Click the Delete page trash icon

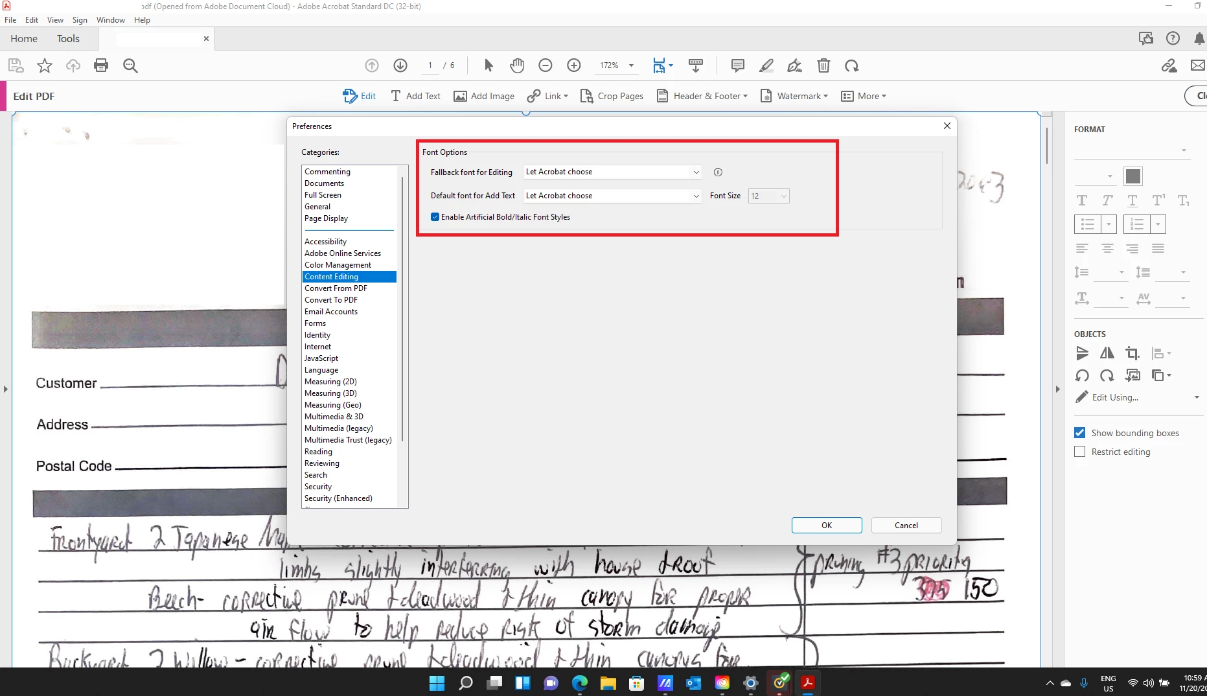coord(823,65)
